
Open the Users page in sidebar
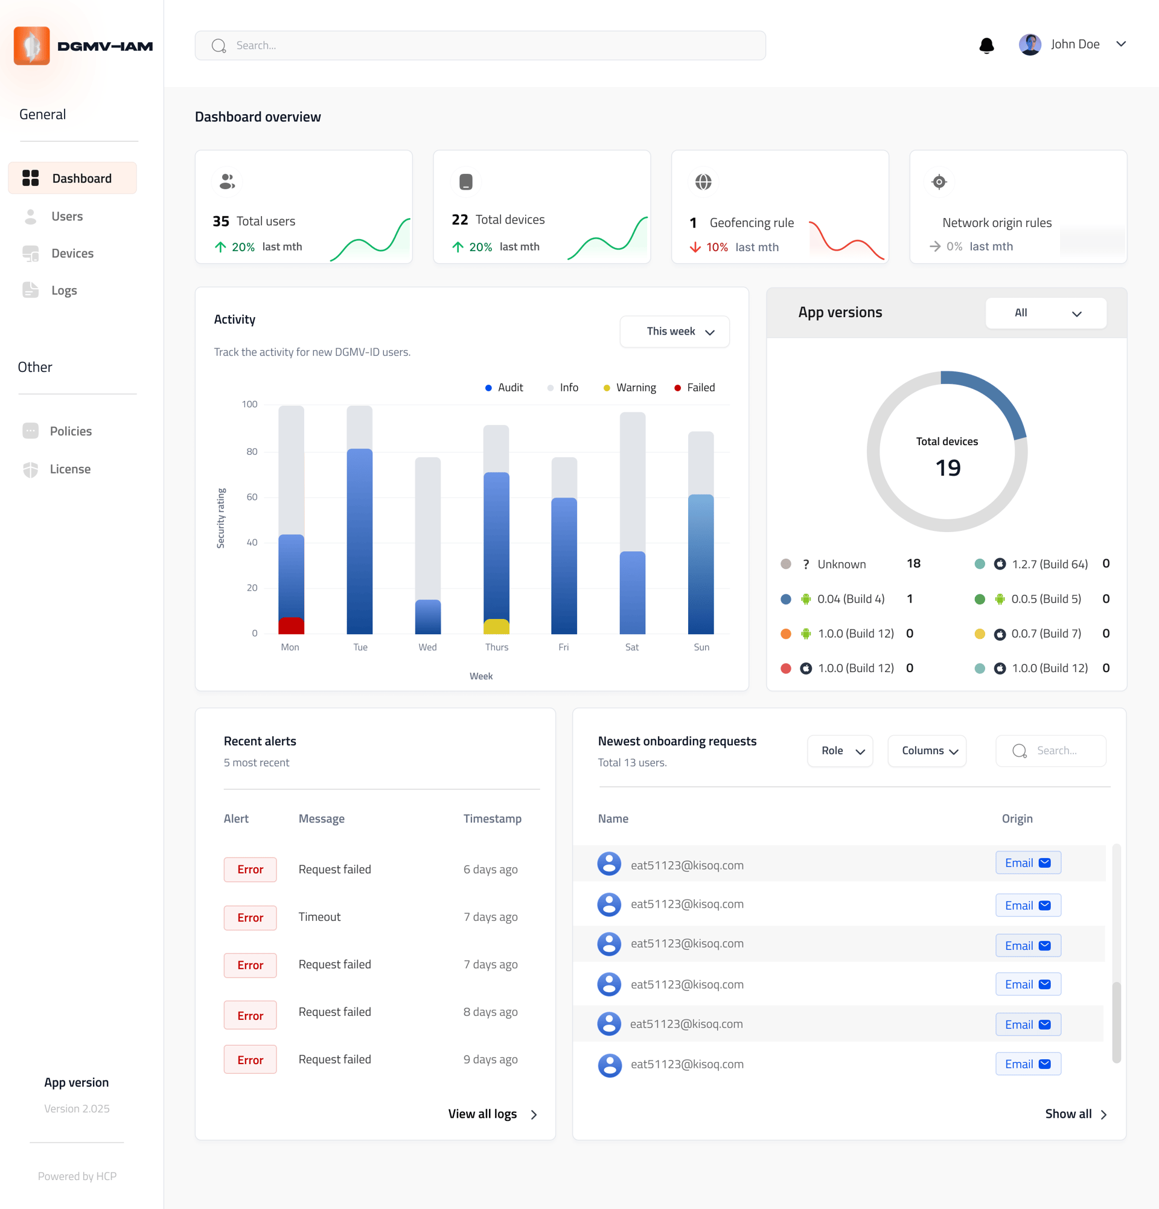66,217
